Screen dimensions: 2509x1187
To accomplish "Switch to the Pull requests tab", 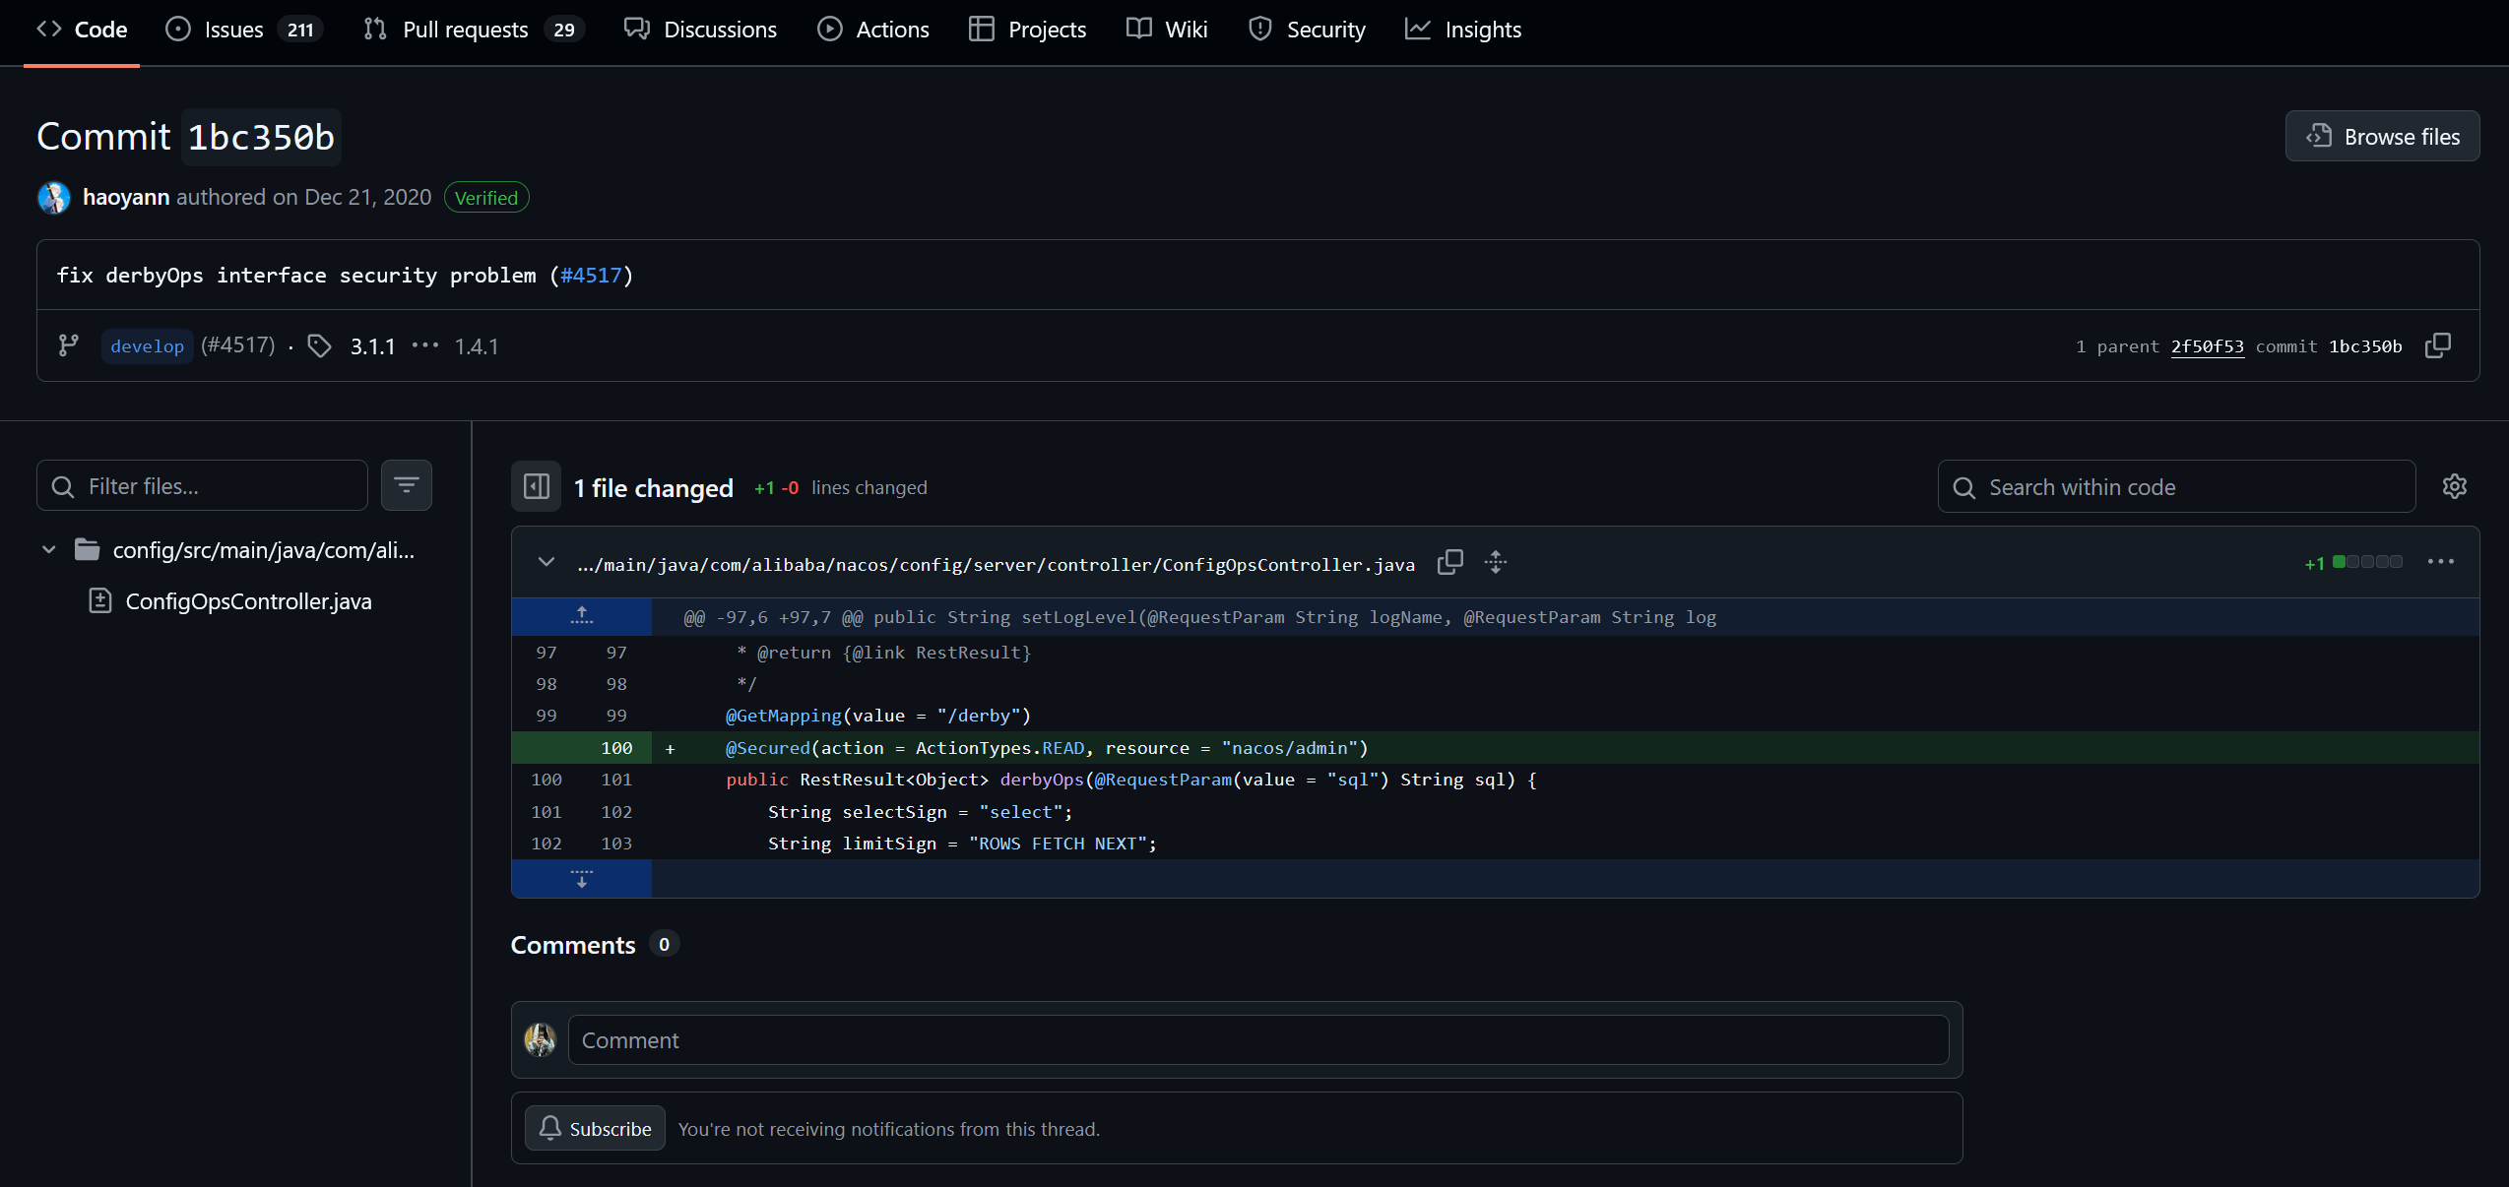I will (x=465, y=30).
